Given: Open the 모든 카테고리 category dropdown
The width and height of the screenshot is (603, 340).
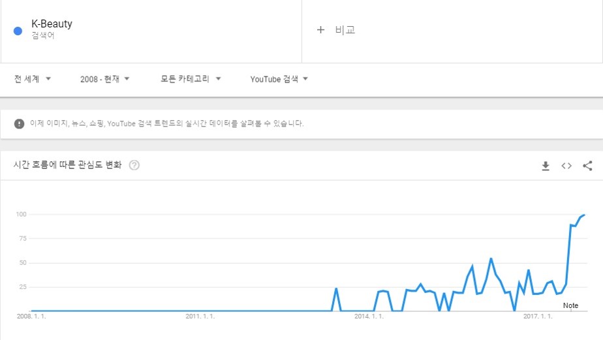Looking at the screenshot, I should 191,79.
